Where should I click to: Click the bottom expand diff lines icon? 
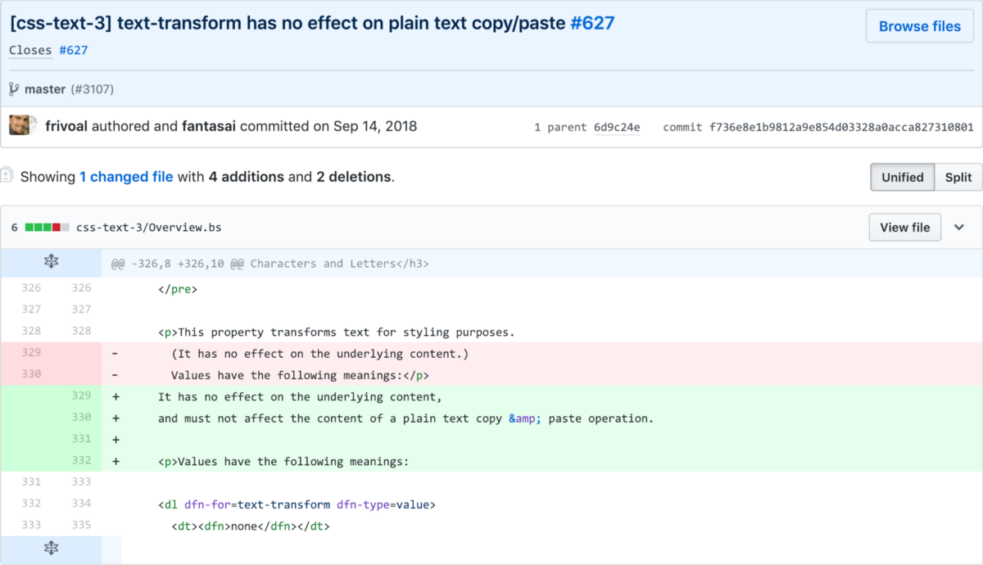coord(51,549)
